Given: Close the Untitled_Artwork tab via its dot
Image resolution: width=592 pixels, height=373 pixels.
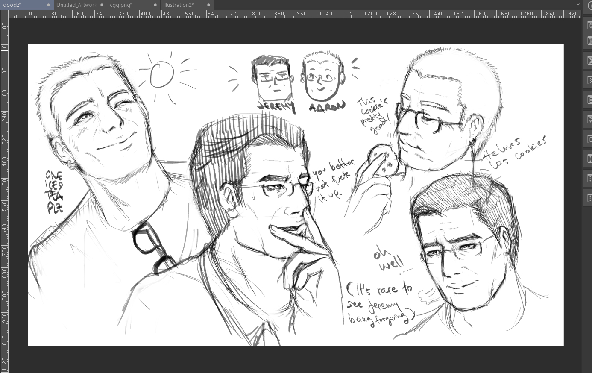Looking at the screenshot, I should click(102, 5).
